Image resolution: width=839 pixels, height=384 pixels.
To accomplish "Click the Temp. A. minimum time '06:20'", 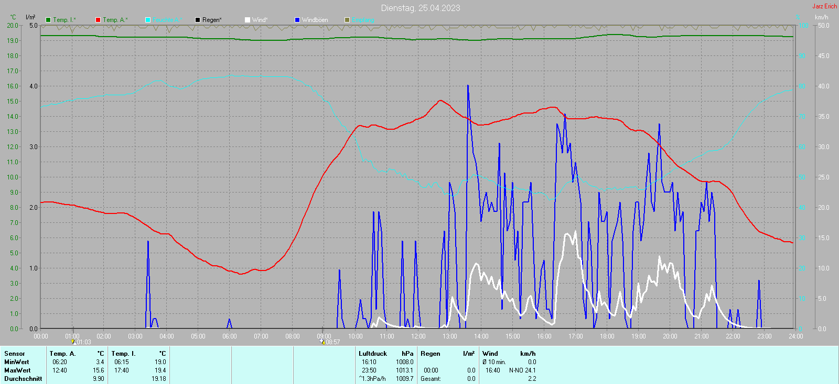I will [60, 362].
